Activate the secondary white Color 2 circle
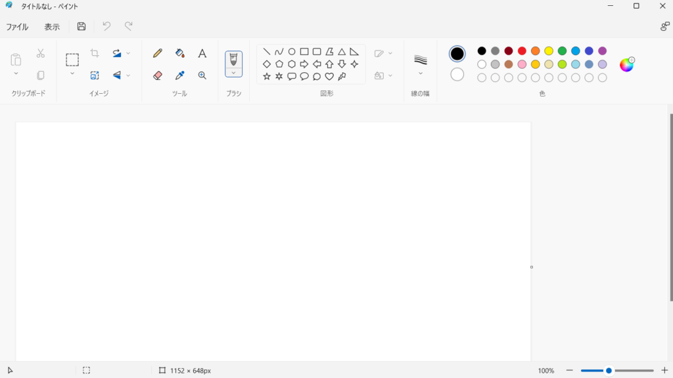 [x=457, y=74]
